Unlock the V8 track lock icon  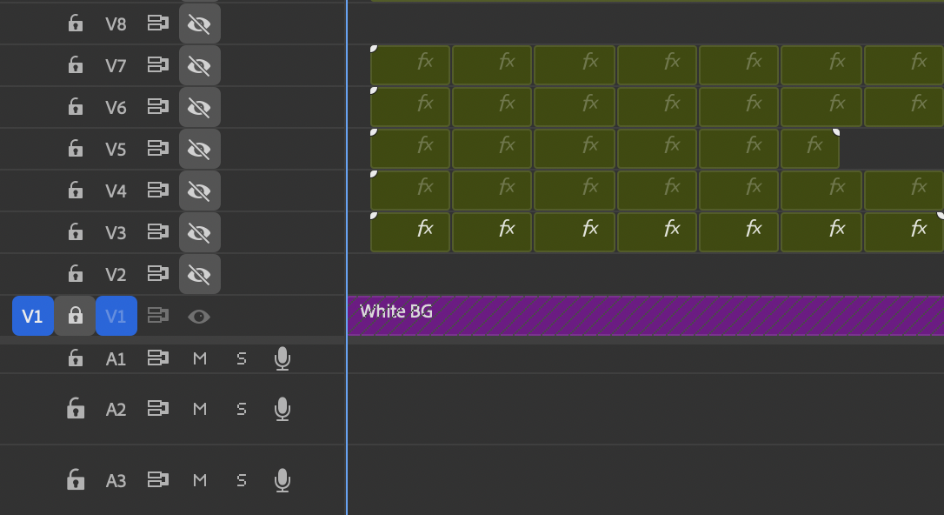point(75,23)
